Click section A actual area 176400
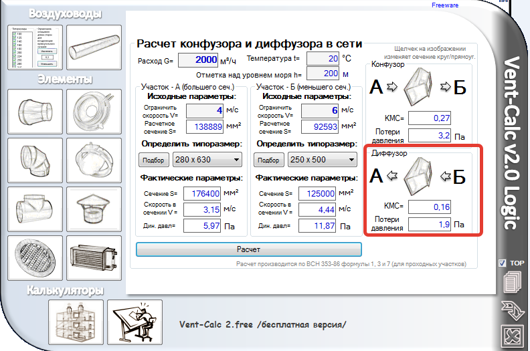Image resolution: width=530 pixels, height=351 pixels. tap(202, 194)
